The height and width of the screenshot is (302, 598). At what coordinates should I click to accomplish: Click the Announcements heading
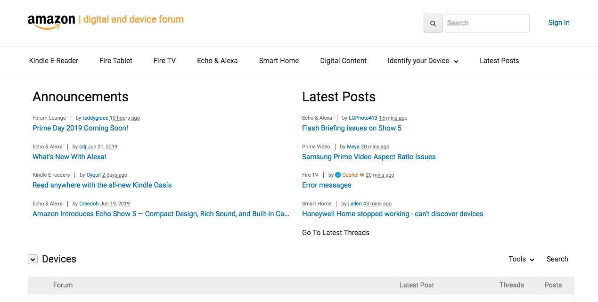pos(81,97)
